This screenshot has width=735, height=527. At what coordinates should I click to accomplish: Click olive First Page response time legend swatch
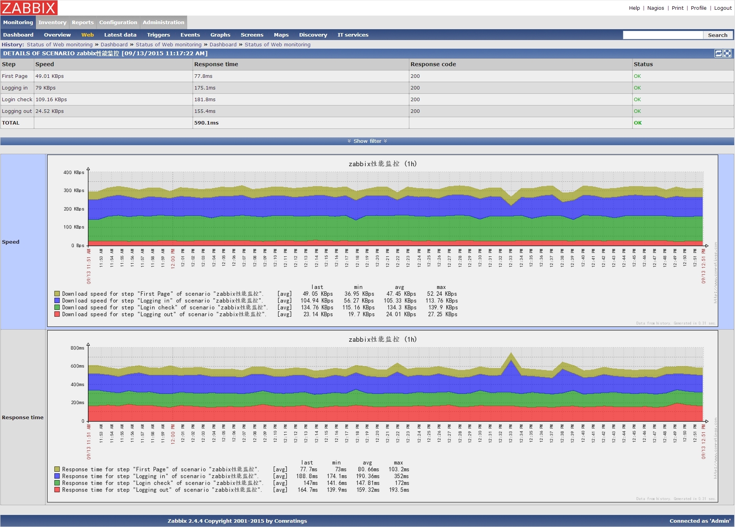pyautogui.click(x=57, y=469)
